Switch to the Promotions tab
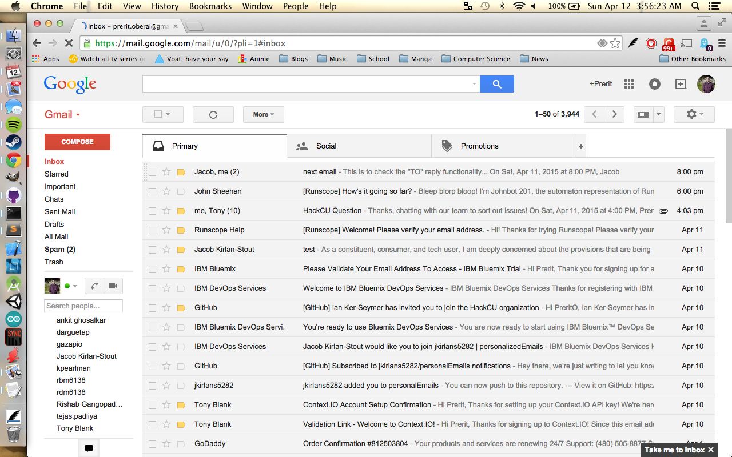The image size is (732, 457). (504, 146)
